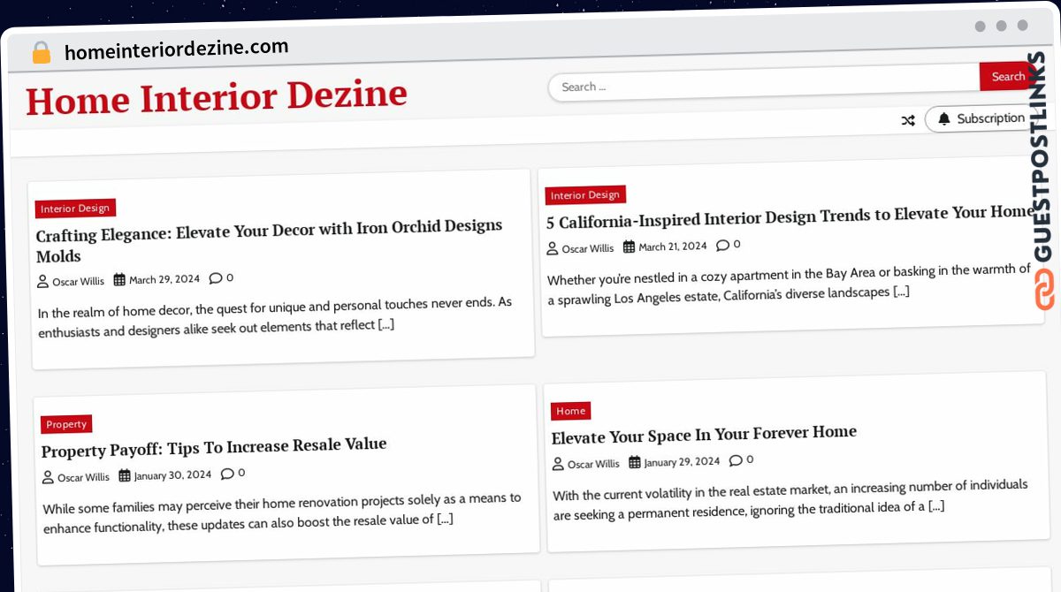Screen dimensions: 1061x592
Task: Click comment bubble on California-Inspired post
Action: 722,245
